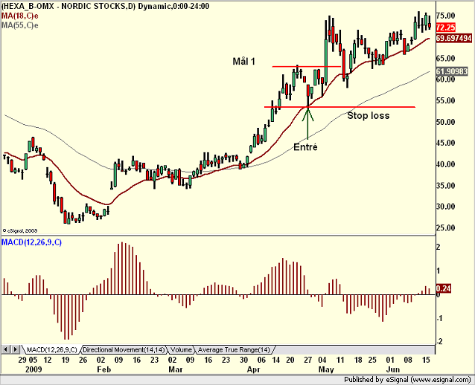
Task: Click the eSignal, 2009 copyright text
Action: [19, 230]
